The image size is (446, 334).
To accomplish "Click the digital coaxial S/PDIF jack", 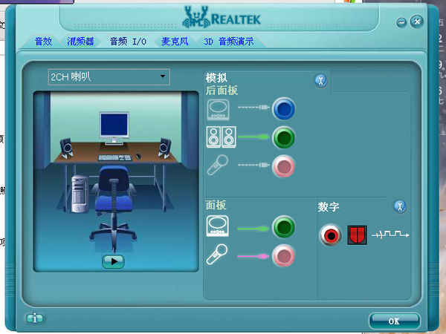I will pyautogui.click(x=330, y=235).
